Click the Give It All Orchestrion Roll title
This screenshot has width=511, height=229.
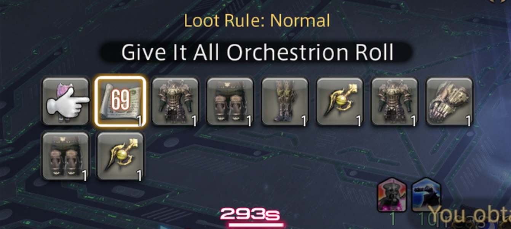[257, 52]
